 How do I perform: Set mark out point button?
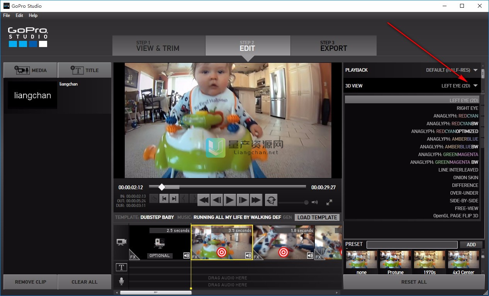[174, 198]
